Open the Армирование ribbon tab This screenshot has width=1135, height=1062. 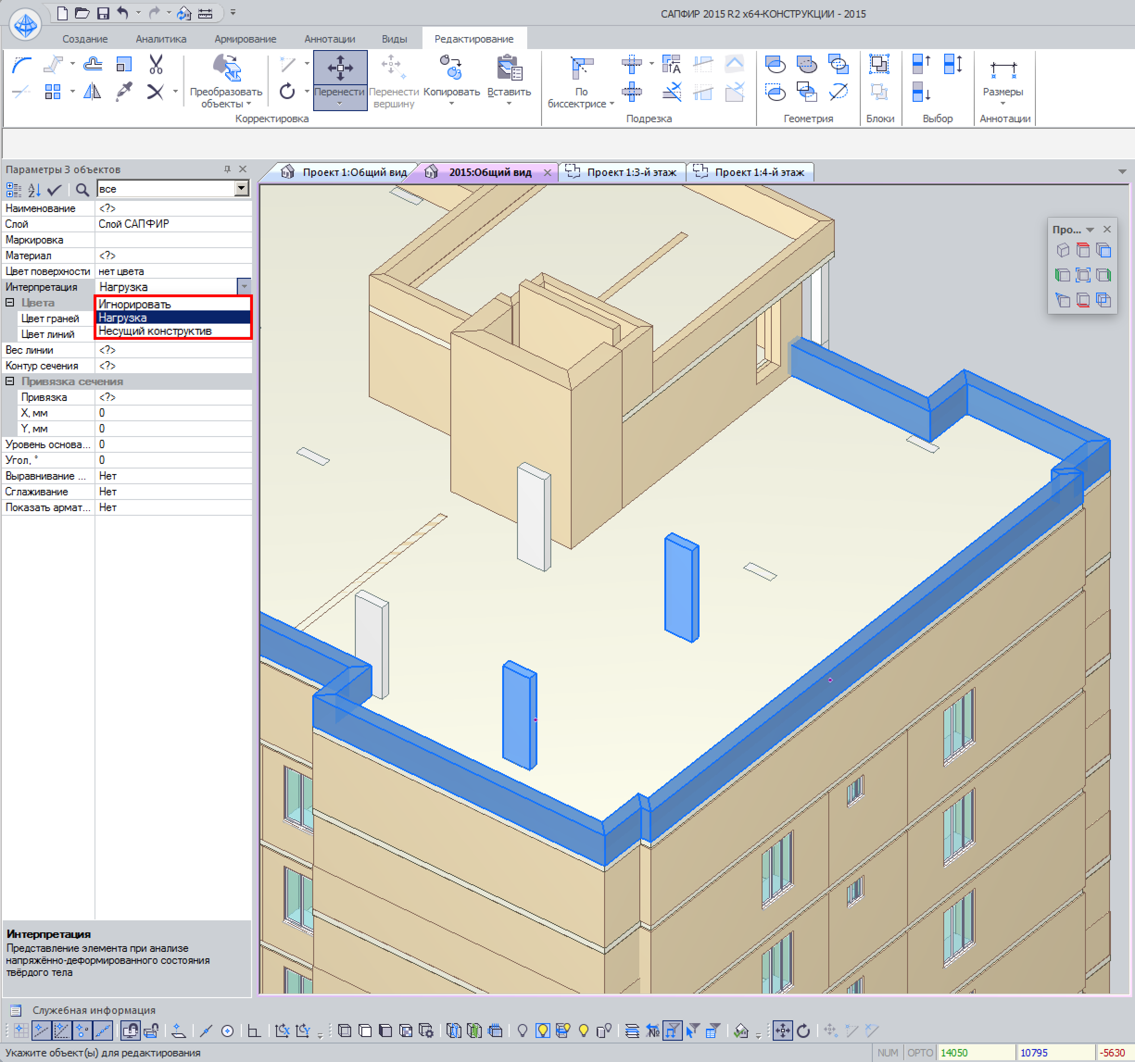[x=245, y=39]
